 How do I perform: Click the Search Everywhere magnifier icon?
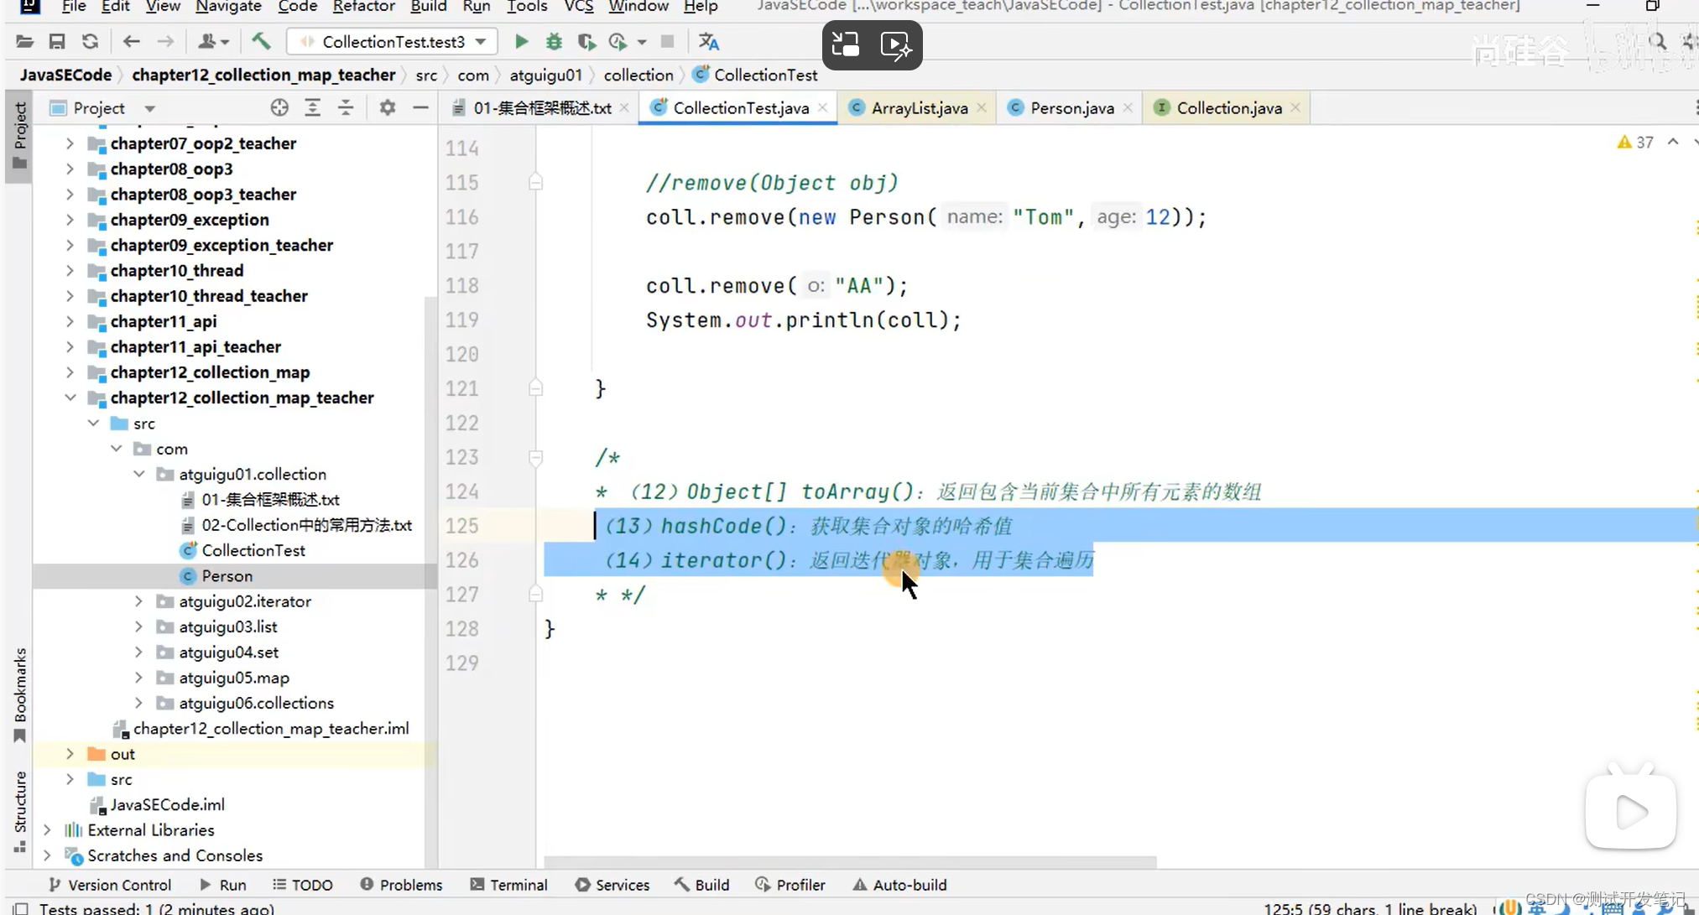1657,41
